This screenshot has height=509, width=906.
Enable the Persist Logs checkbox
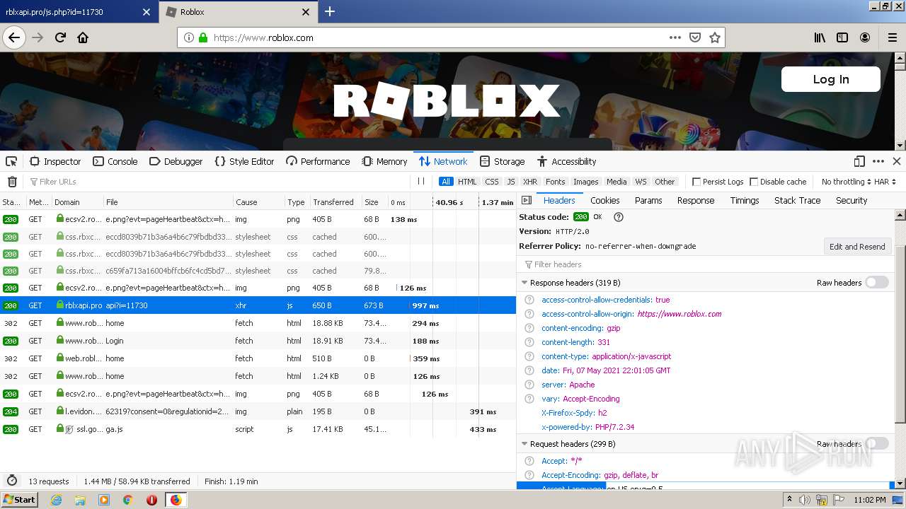pos(696,182)
